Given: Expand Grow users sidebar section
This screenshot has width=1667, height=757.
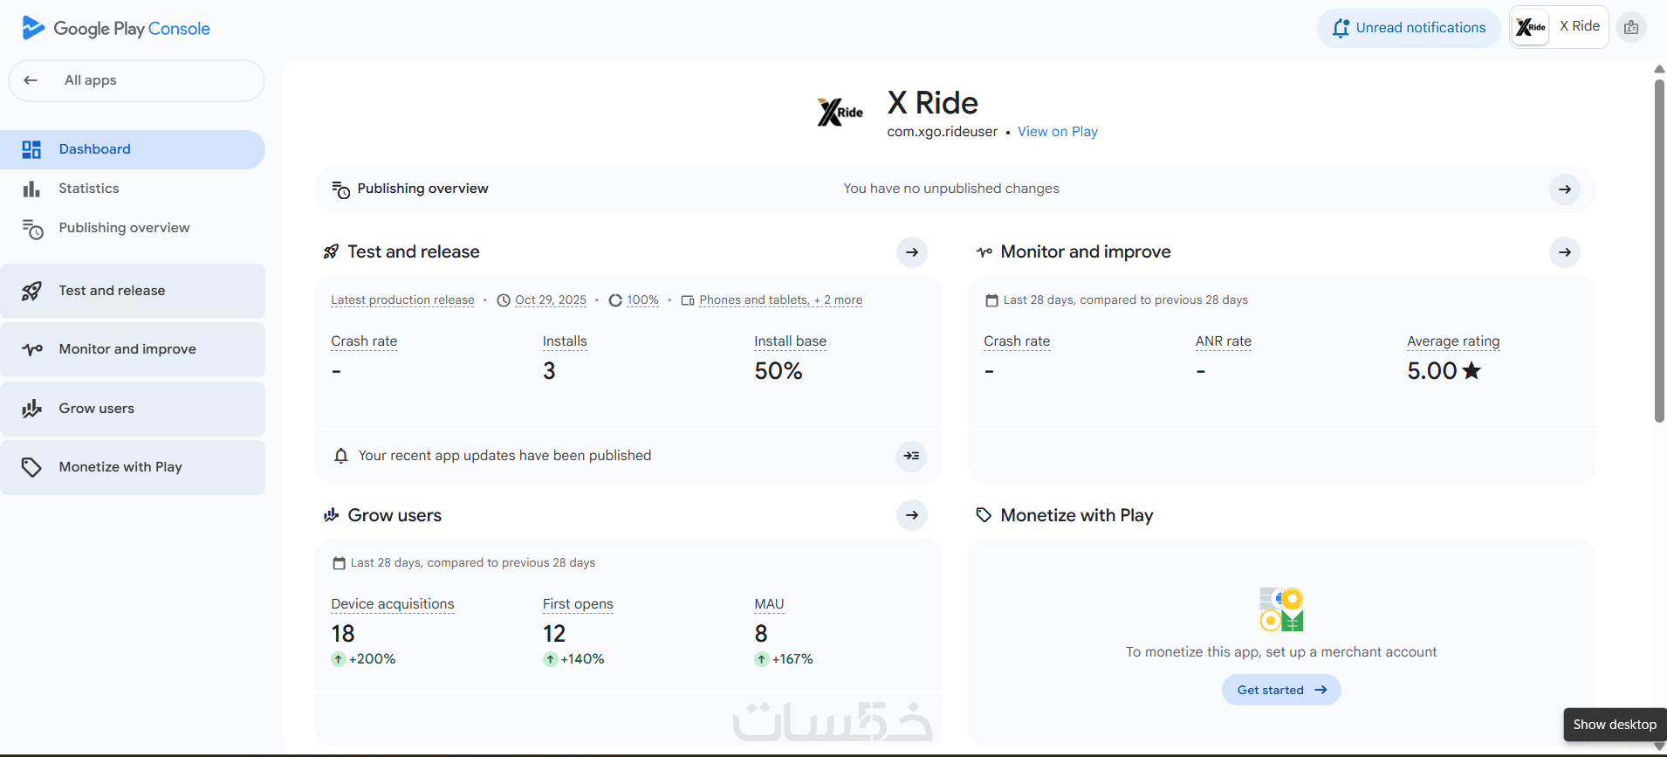Looking at the screenshot, I should tap(96, 409).
